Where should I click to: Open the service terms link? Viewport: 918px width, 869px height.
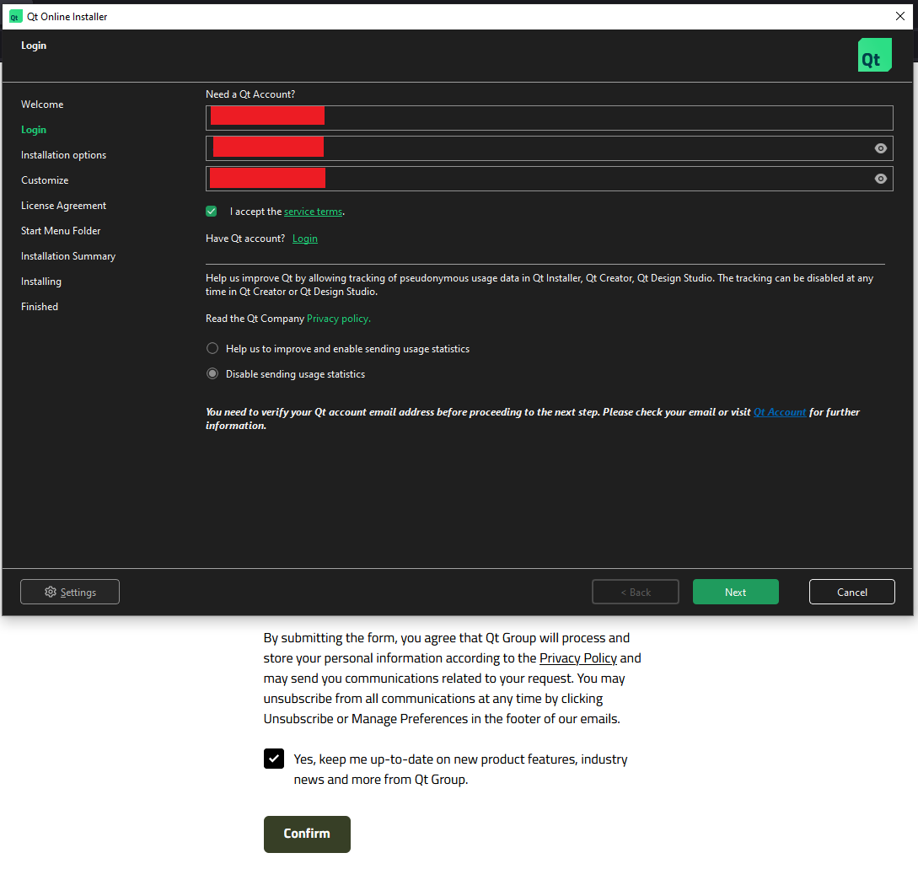point(314,212)
